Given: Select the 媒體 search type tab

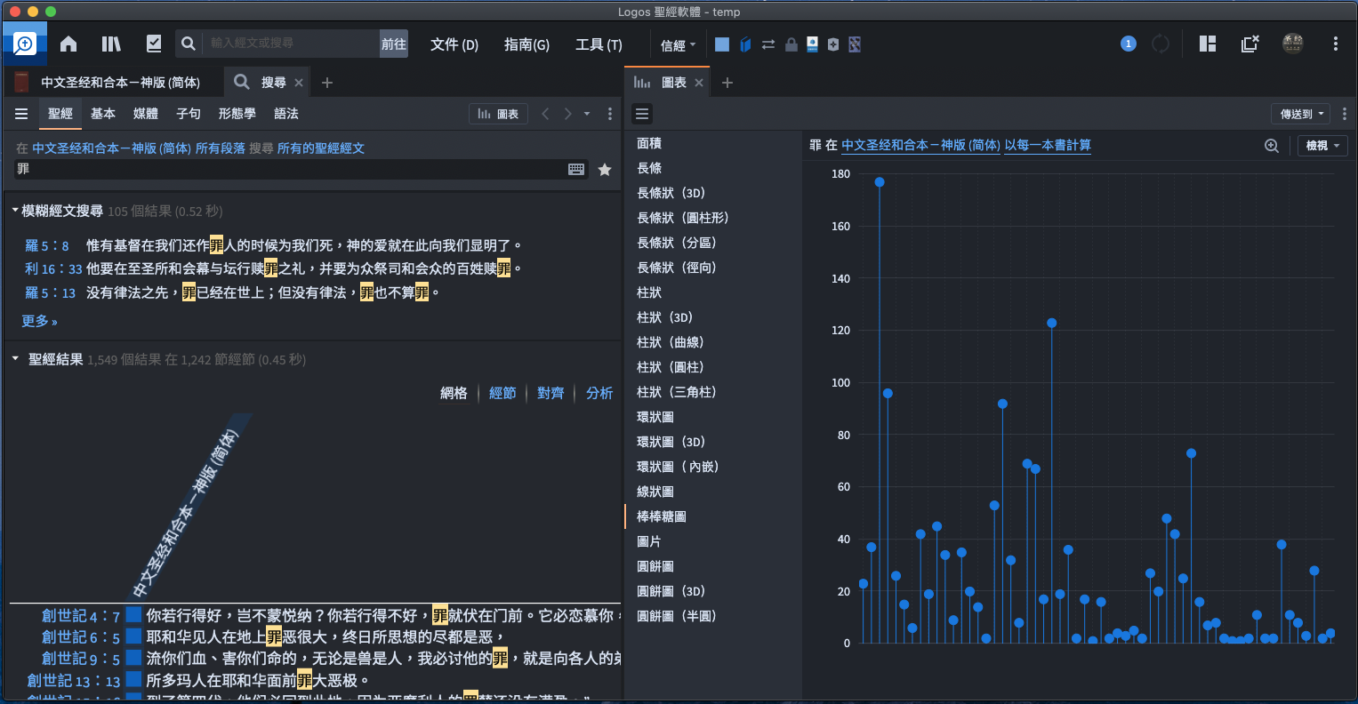Looking at the screenshot, I should pos(146,114).
